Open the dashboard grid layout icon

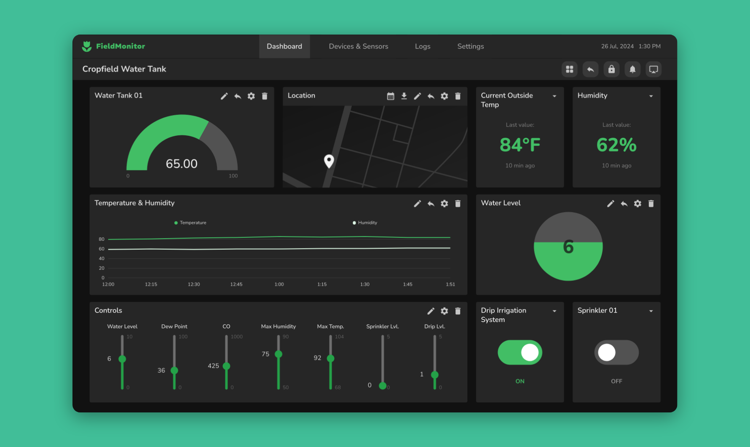pos(570,69)
